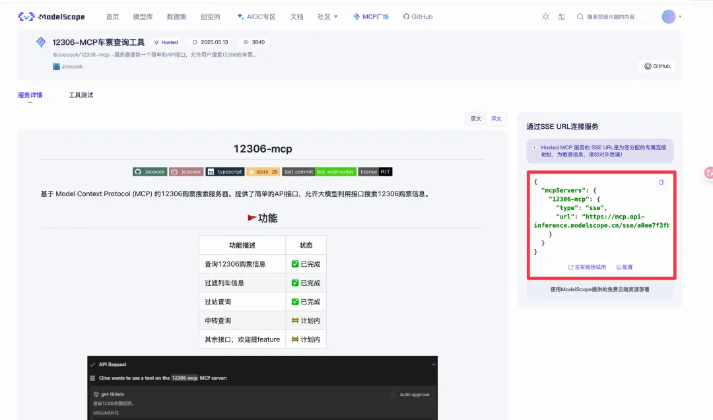Click the 2025.05.13 update date
713x420 pixels.
coord(214,42)
